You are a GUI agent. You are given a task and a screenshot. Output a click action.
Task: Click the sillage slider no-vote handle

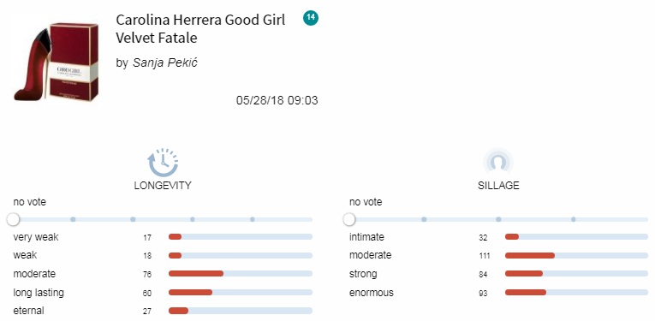point(348,219)
